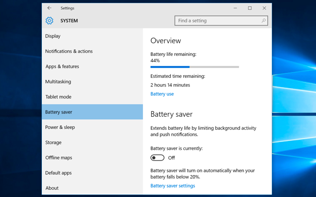Select Apps & features
316x197 pixels.
point(92,66)
